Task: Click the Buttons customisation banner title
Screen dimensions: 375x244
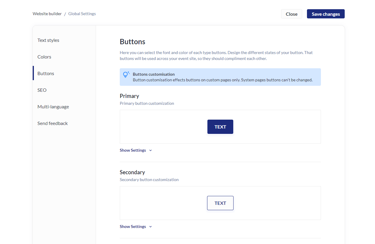Action: (154, 74)
